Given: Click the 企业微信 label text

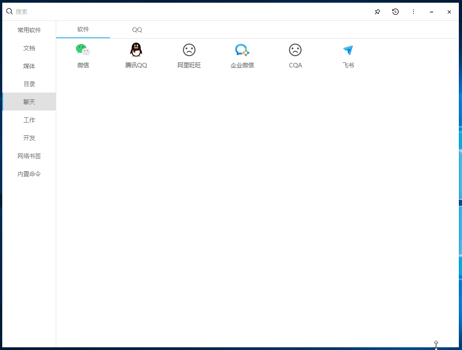Looking at the screenshot, I should click(x=242, y=65).
